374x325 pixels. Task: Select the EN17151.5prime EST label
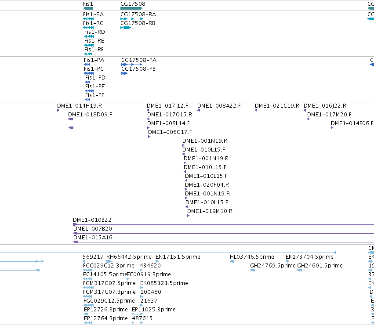click(x=178, y=257)
